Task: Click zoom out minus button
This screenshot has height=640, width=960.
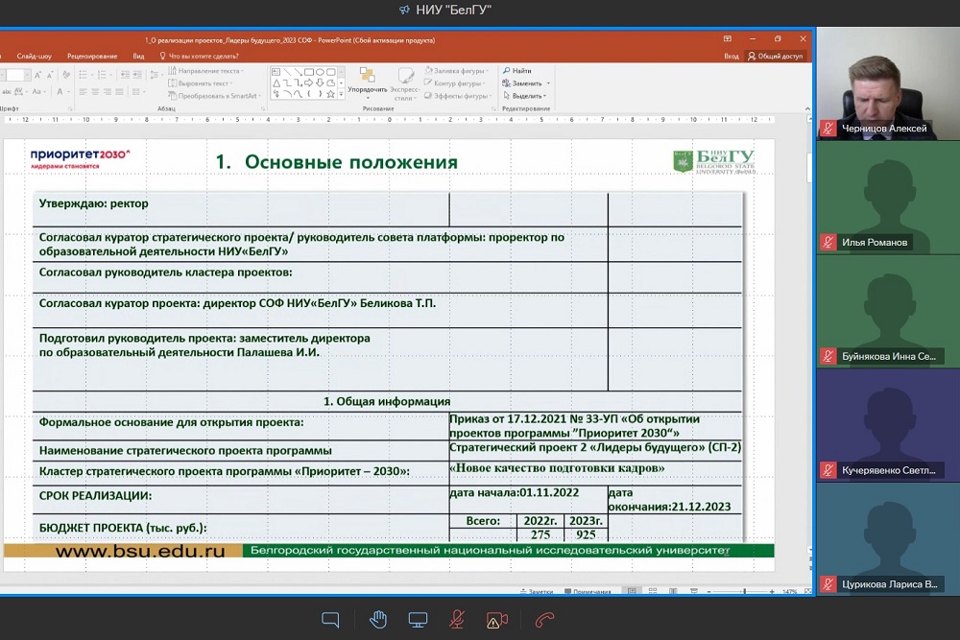Action: coord(708,592)
